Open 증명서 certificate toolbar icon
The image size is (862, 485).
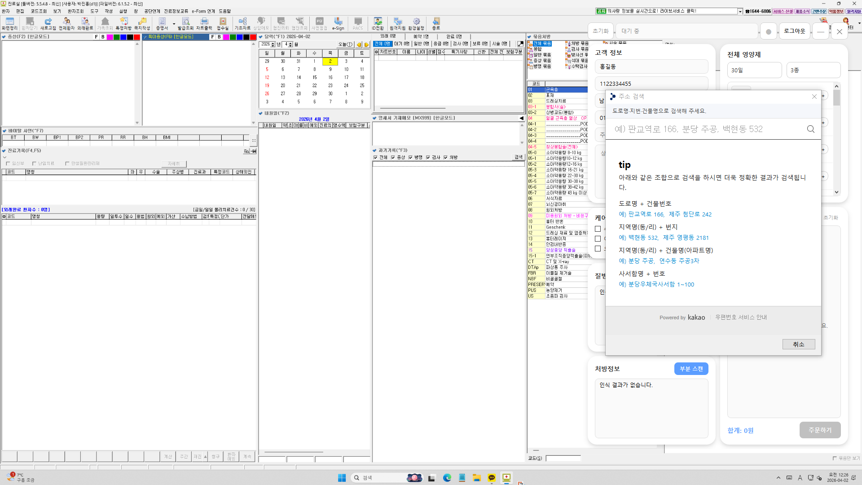pos(162,24)
